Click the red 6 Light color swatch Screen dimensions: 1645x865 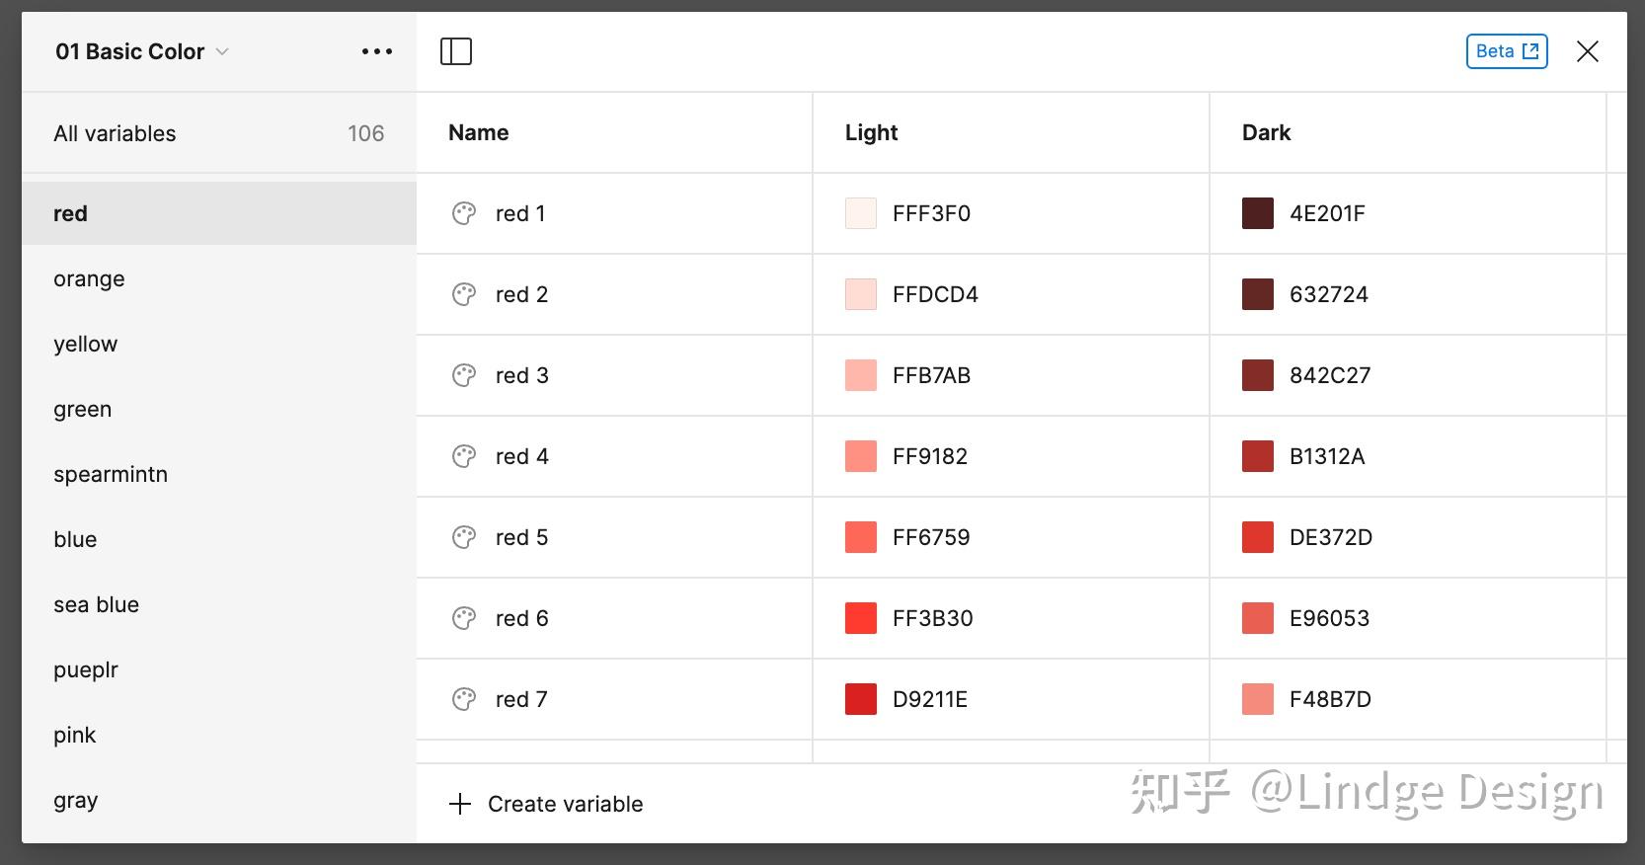point(861,618)
